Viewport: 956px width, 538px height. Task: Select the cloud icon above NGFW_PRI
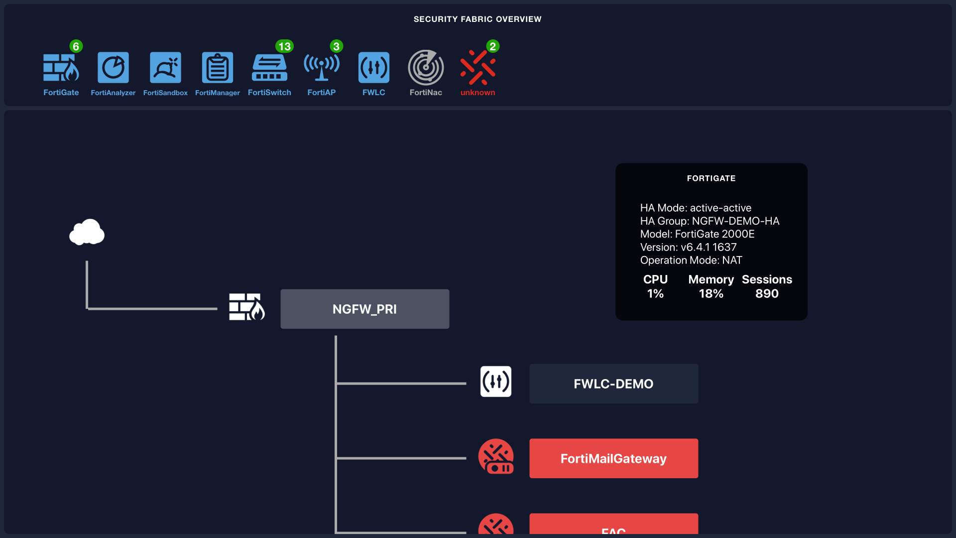(x=87, y=232)
